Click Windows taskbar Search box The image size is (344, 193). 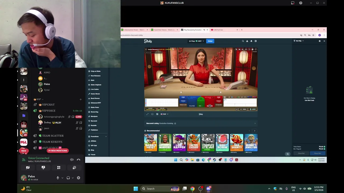[160, 189]
